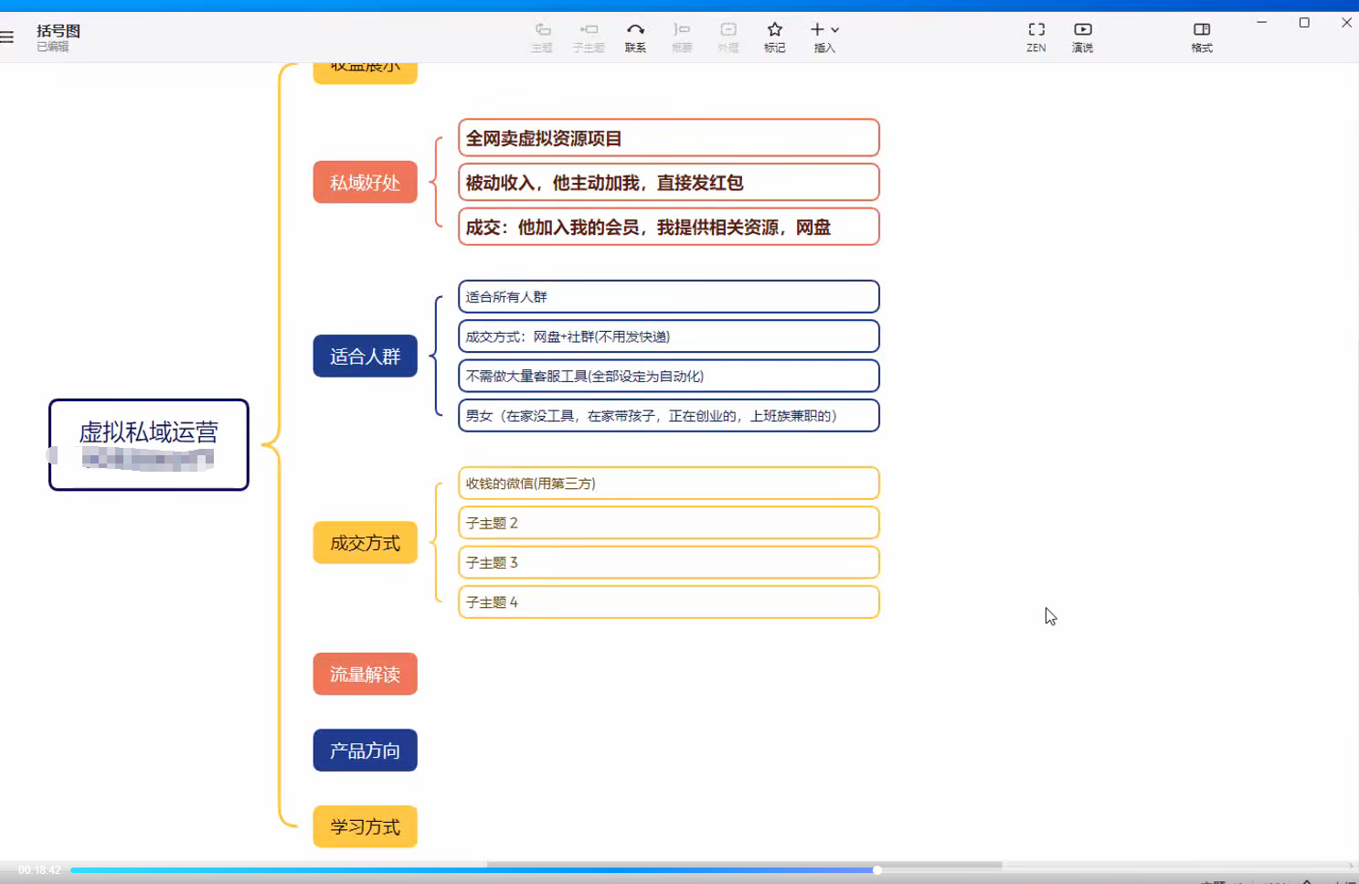Select the 私域好处 topic node
This screenshot has height=884, width=1359.
pyautogui.click(x=365, y=182)
